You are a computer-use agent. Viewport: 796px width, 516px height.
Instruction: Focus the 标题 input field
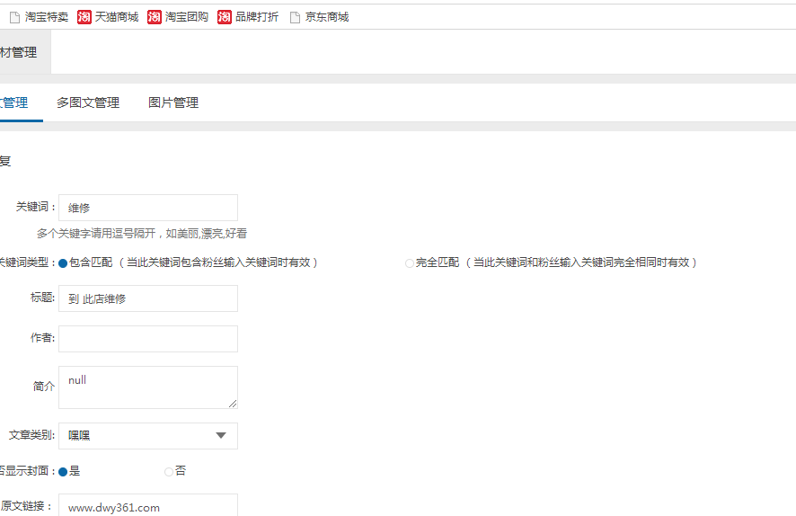pos(148,298)
